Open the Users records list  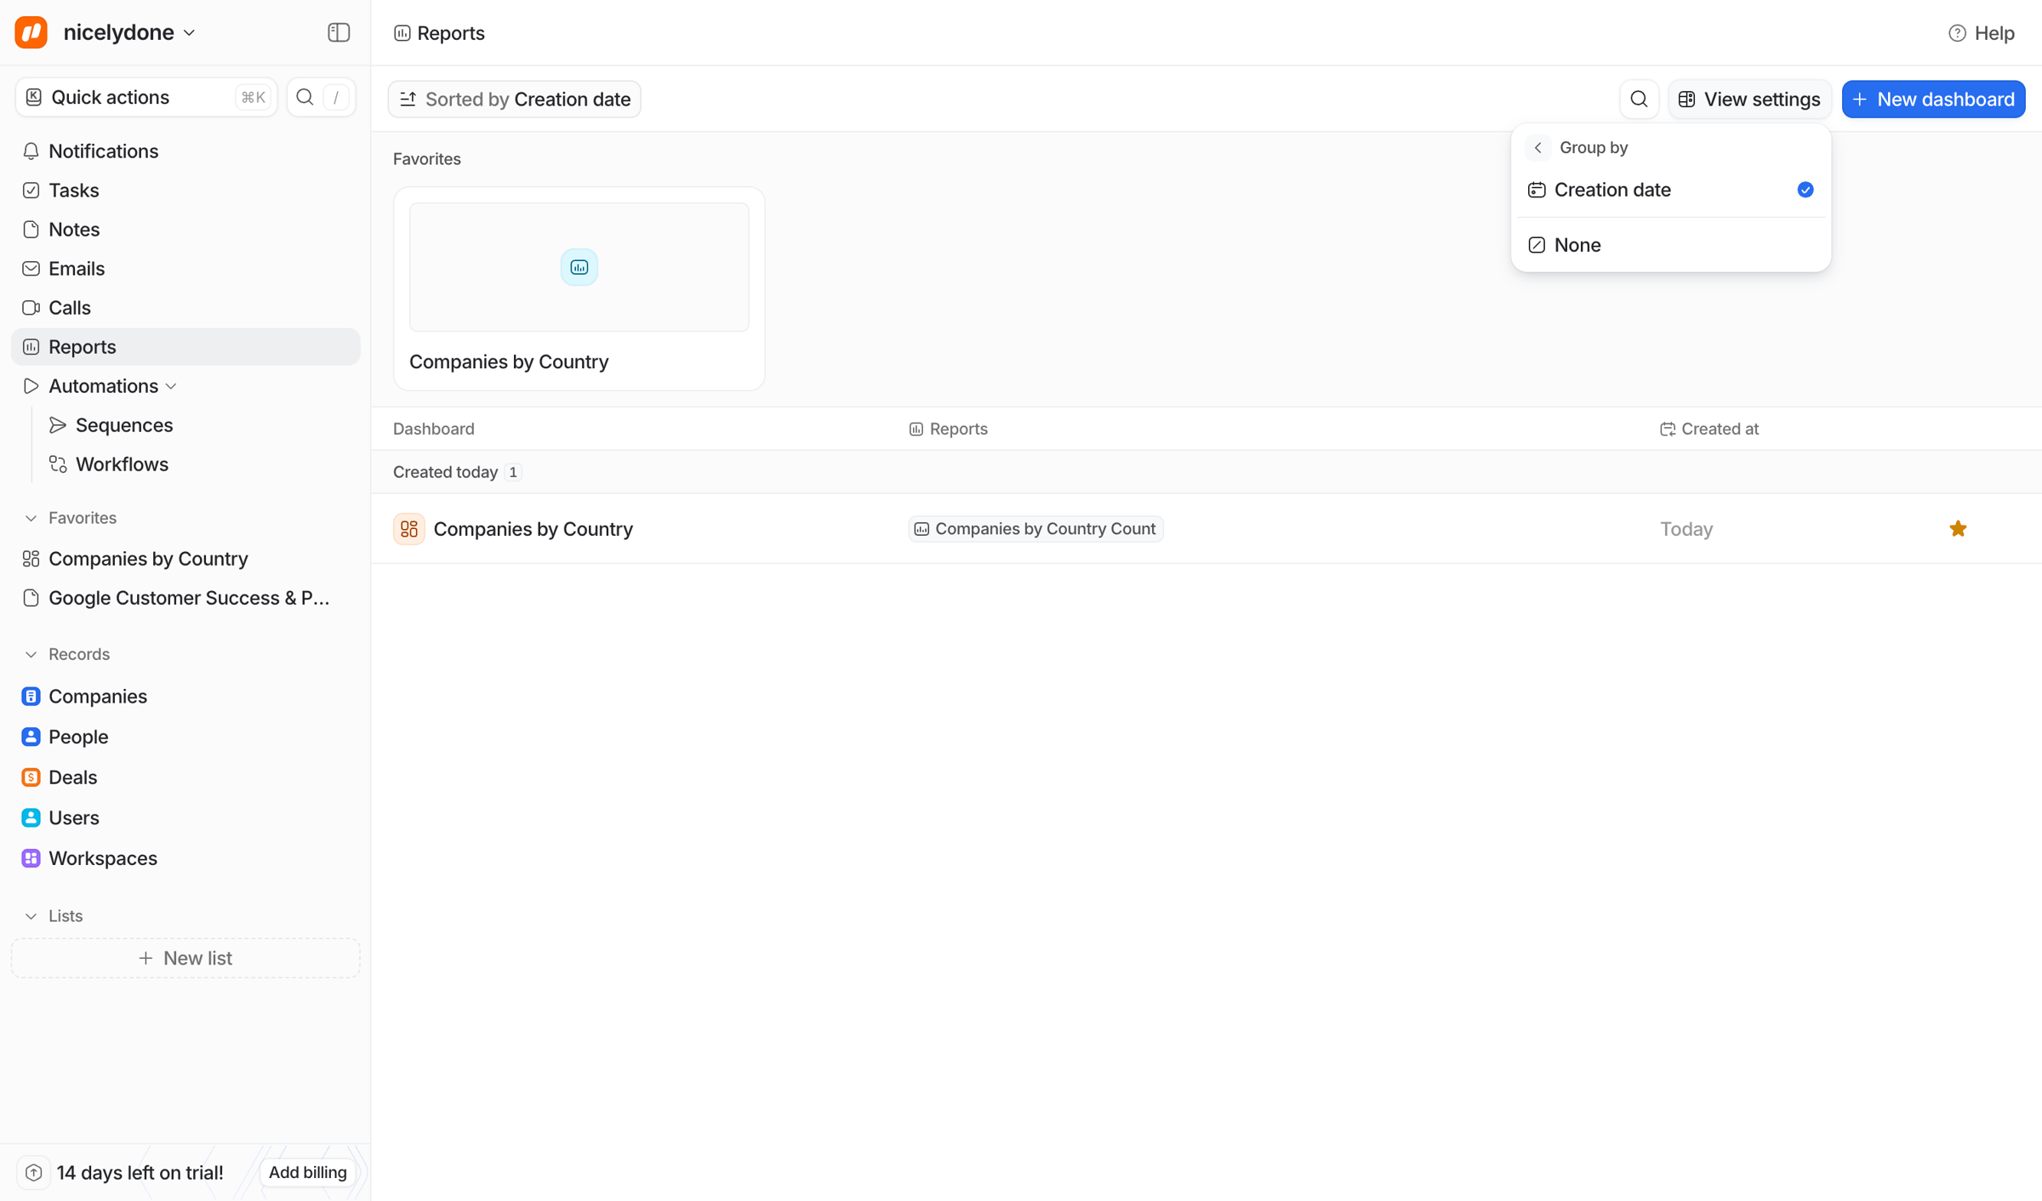pos(185,817)
